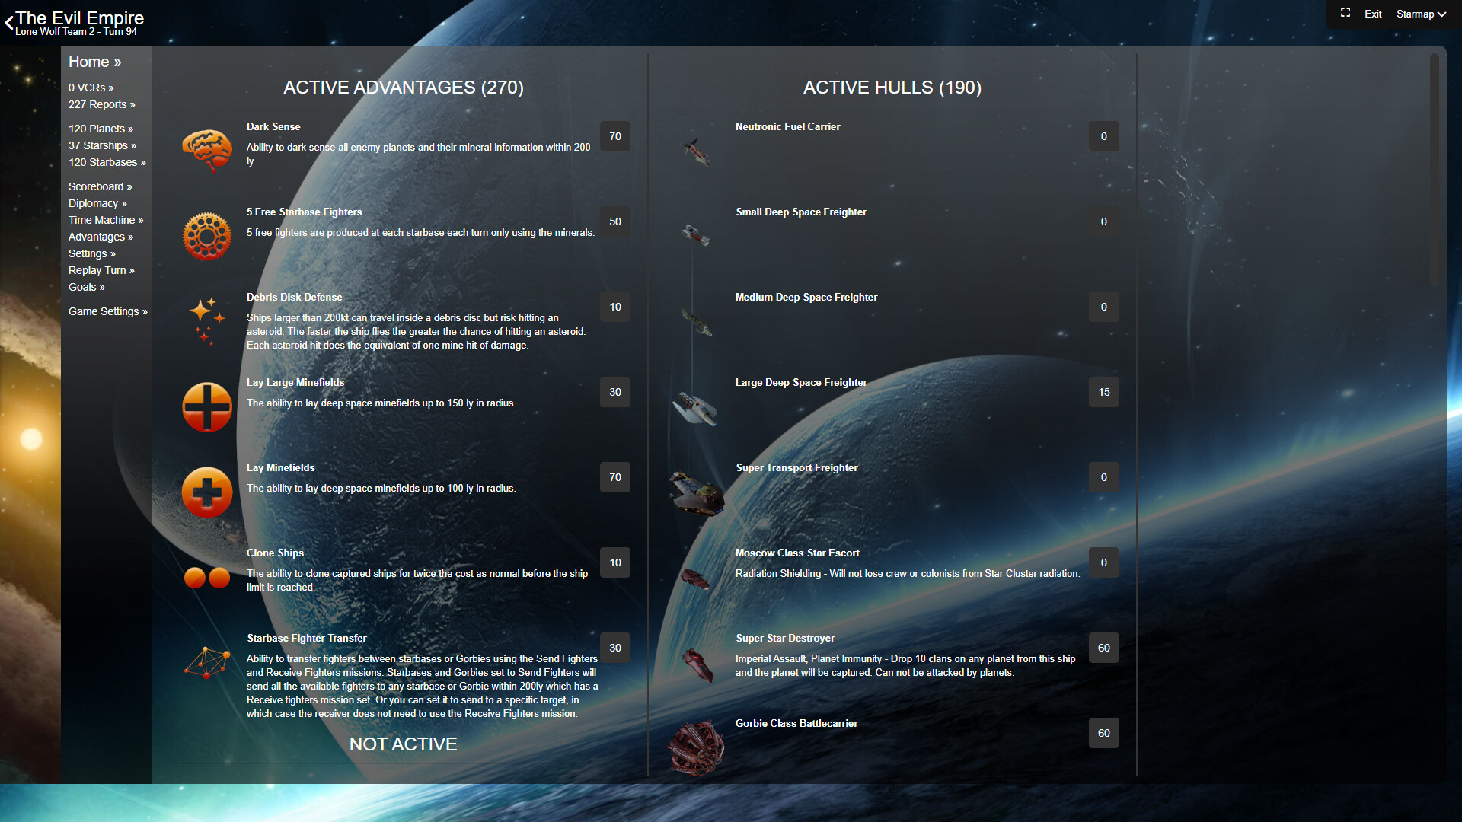
Task: Edit the Dark Sense value field showing 70
Action: pos(614,136)
